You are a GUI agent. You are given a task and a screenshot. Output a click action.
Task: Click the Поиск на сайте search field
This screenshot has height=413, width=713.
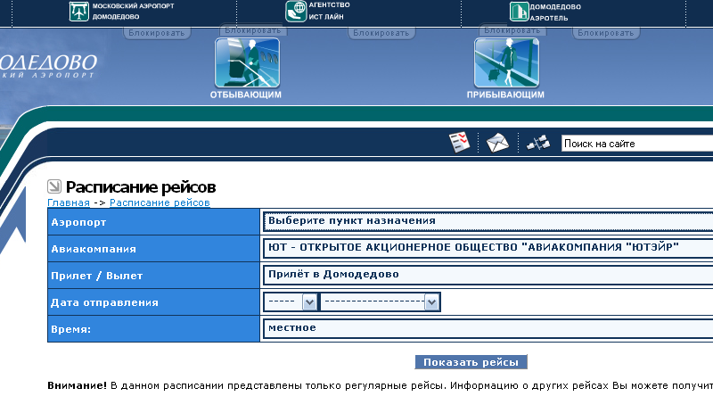tap(636, 144)
